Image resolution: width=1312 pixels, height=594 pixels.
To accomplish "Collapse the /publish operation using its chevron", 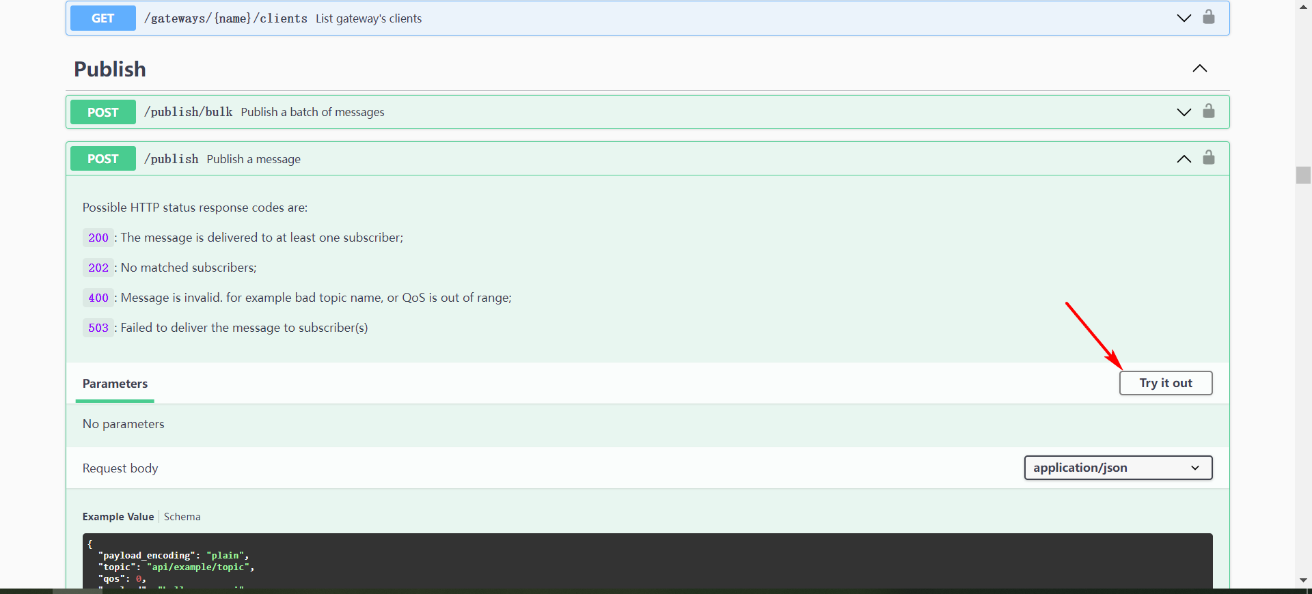I will tap(1184, 158).
